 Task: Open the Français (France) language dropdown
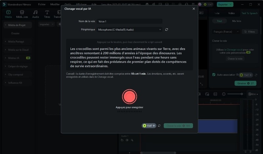pos(226,32)
